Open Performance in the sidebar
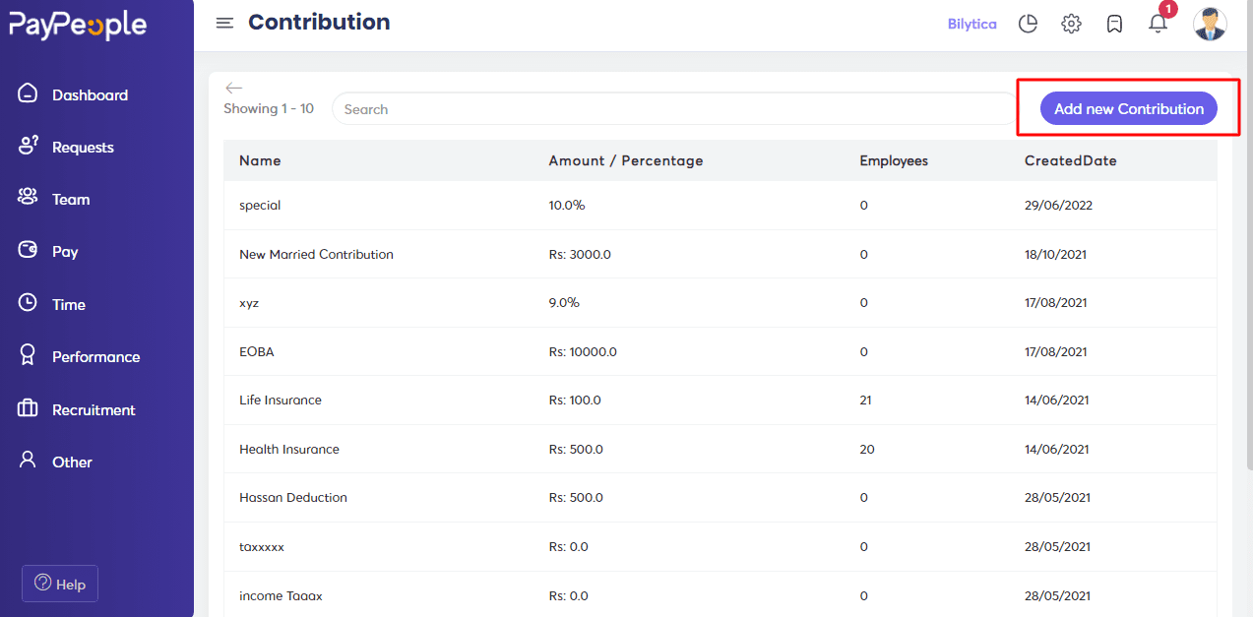This screenshot has height=617, width=1253. [x=96, y=356]
